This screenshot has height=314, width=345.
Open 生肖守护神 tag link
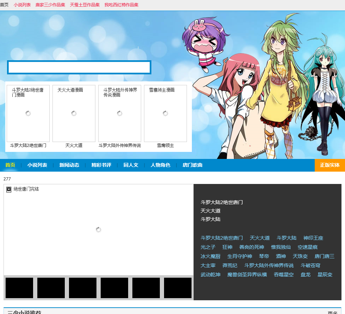240,256
